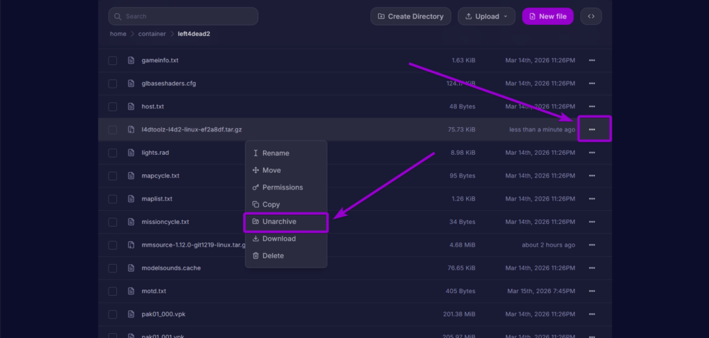
Task: Click the New file button
Action: pos(548,17)
